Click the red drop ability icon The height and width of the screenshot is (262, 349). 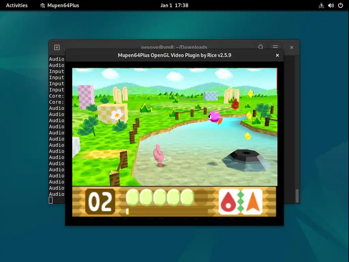pyautogui.click(x=228, y=202)
